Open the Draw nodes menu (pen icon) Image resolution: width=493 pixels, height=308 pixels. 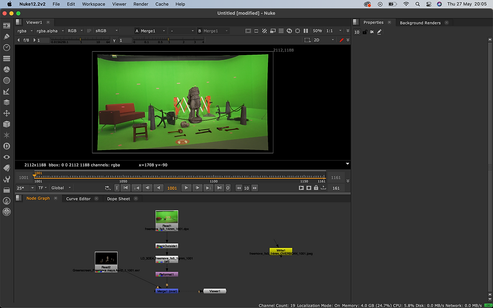pyautogui.click(x=6, y=36)
